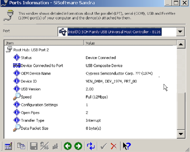
Task: Click the bar chart toolbar icon
Action: (55, 146)
